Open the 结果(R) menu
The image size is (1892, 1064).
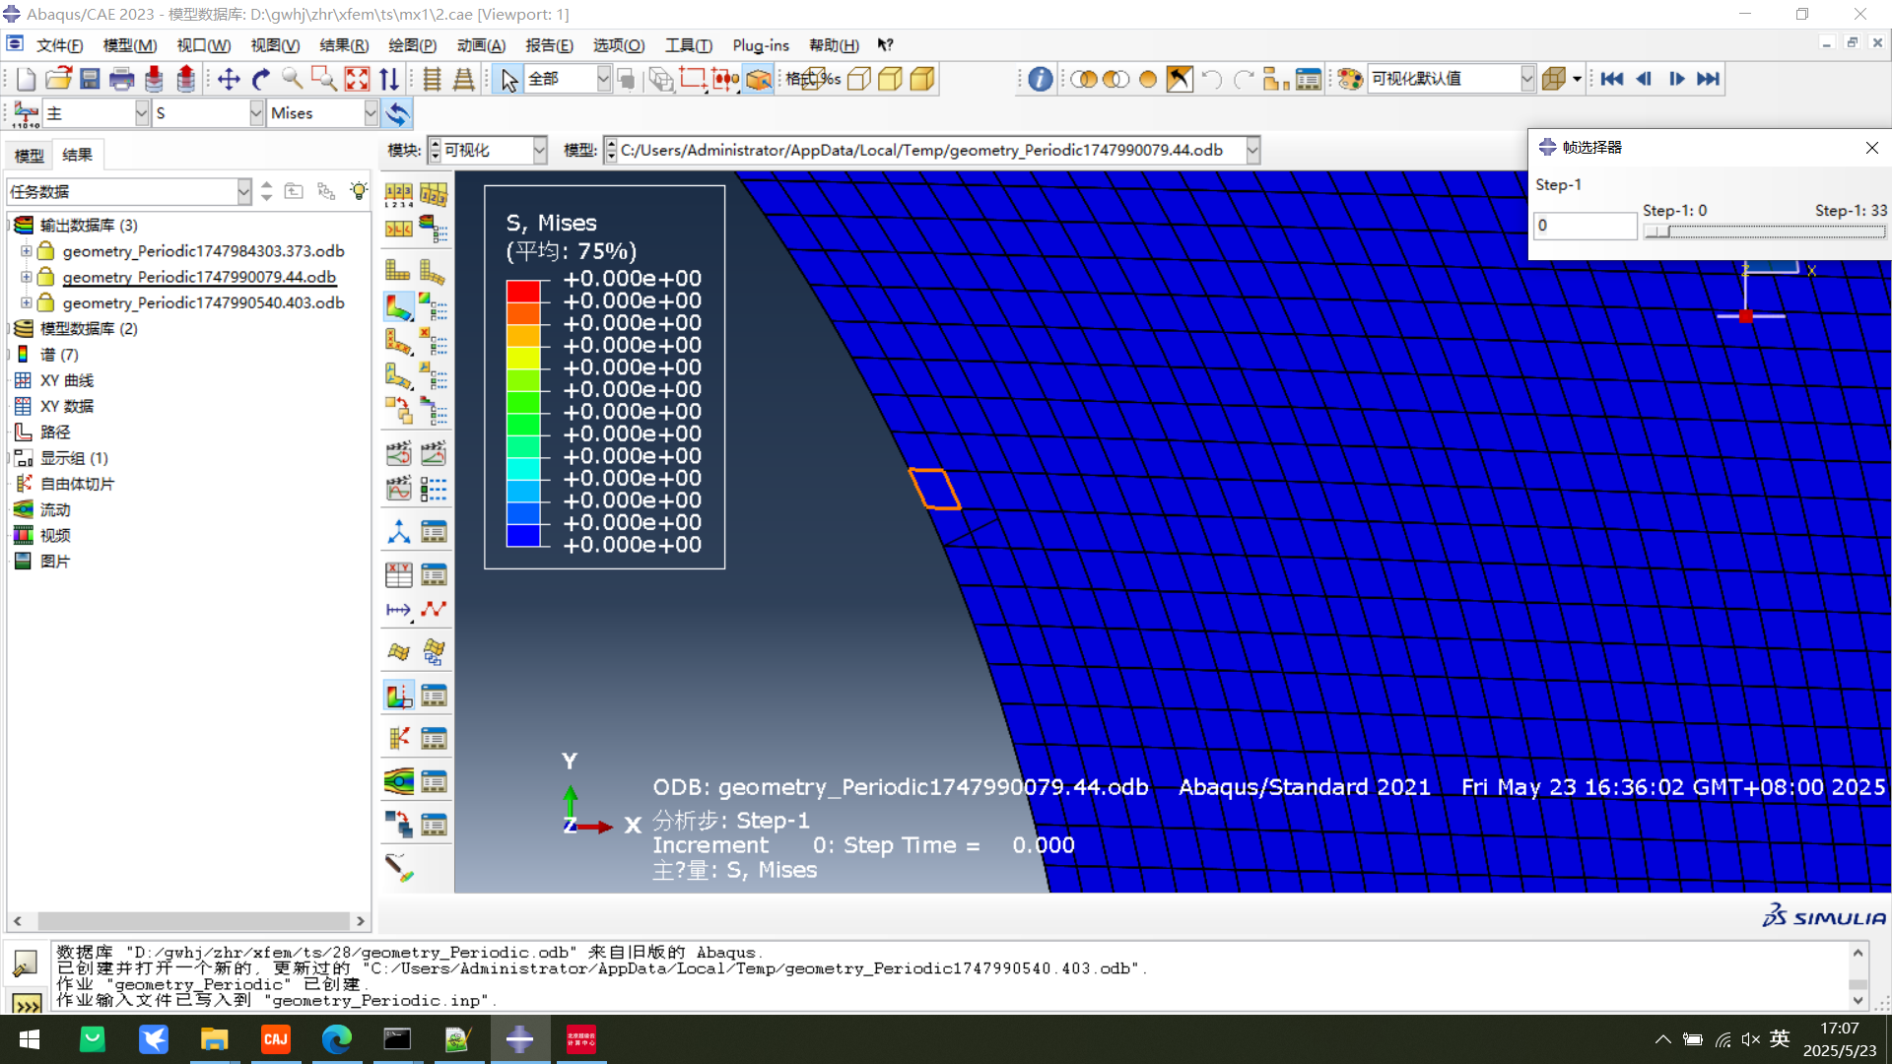344,45
